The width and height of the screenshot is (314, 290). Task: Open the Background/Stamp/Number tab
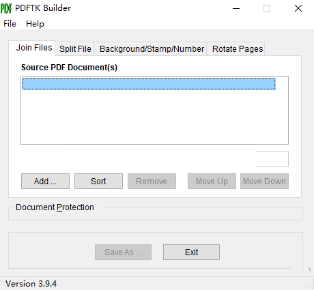tap(152, 49)
